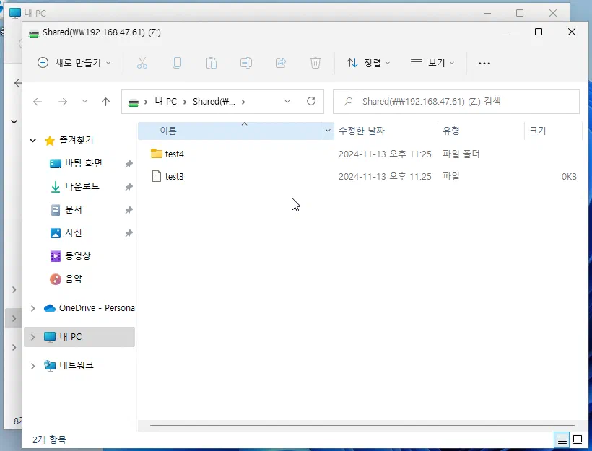The image size is (592, 451).
Task: Switch to details view layout
Action: point(561,439)
